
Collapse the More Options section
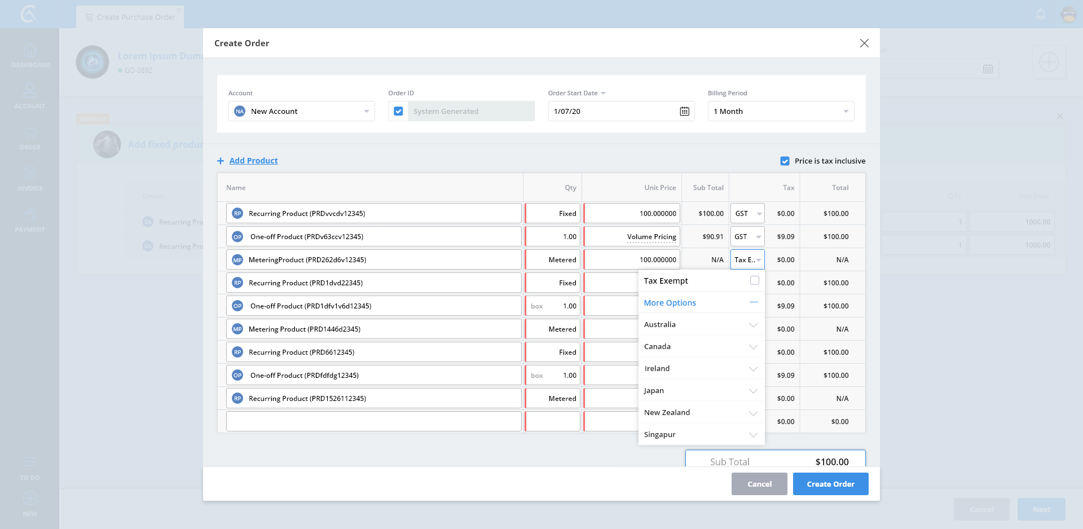(x=753, y=302)
